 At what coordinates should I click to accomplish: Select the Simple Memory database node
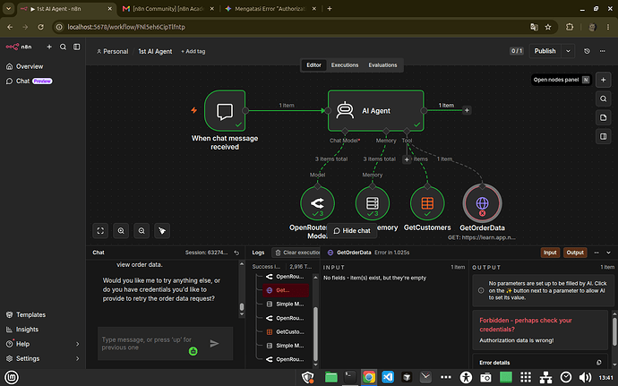coord(372,203)
